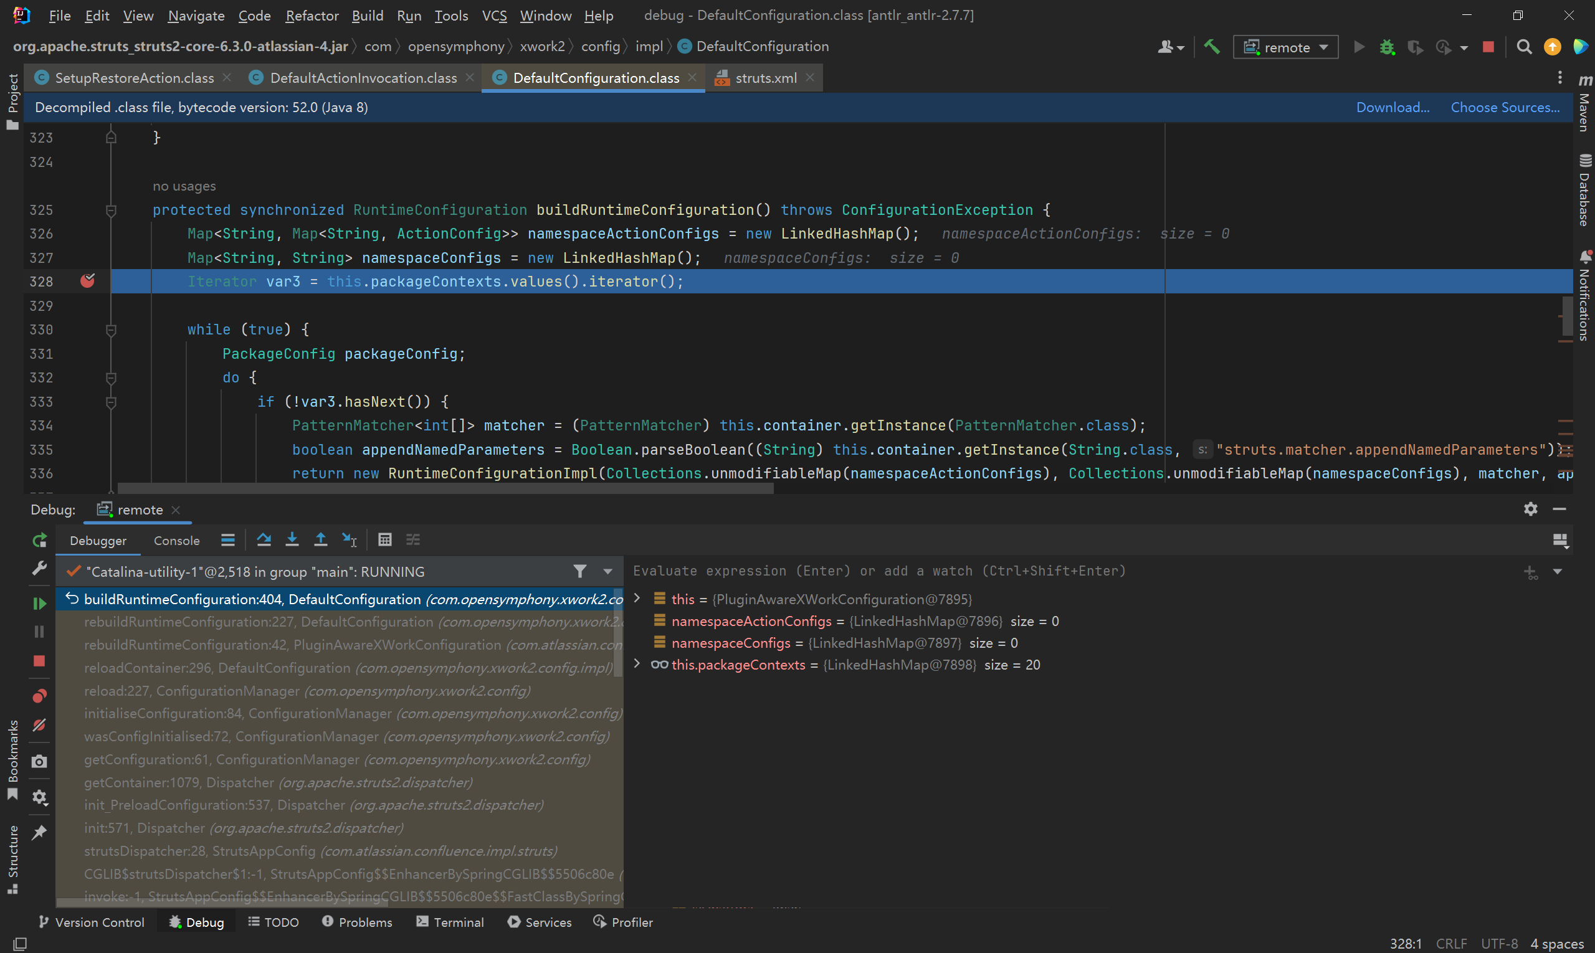The image size is (1595, 953).
Task: Click Show Execution Point icon
Action: [x=227, y=539]
